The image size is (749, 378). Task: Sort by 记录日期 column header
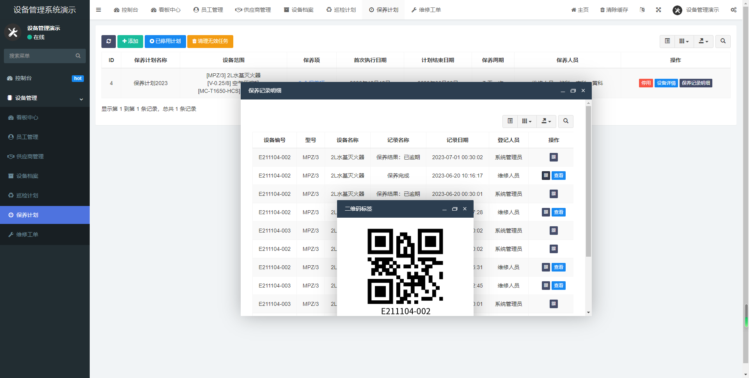click(457, 140)
